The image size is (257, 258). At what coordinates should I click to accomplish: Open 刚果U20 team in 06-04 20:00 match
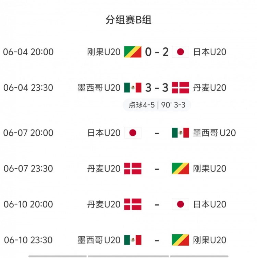pos(104,52)
